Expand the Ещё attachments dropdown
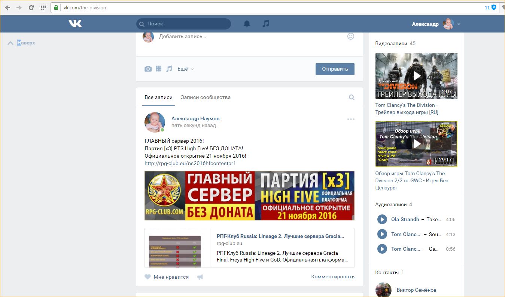 click(x=186, y=69)
